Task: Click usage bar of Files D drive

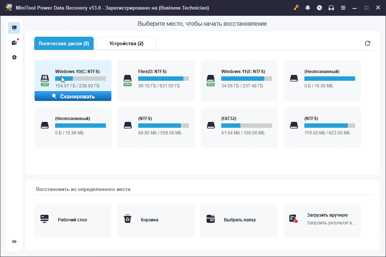Action: point(164,79)
